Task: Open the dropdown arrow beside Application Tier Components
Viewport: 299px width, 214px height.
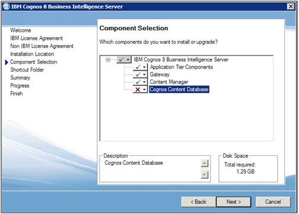Action: pos(144,67)
